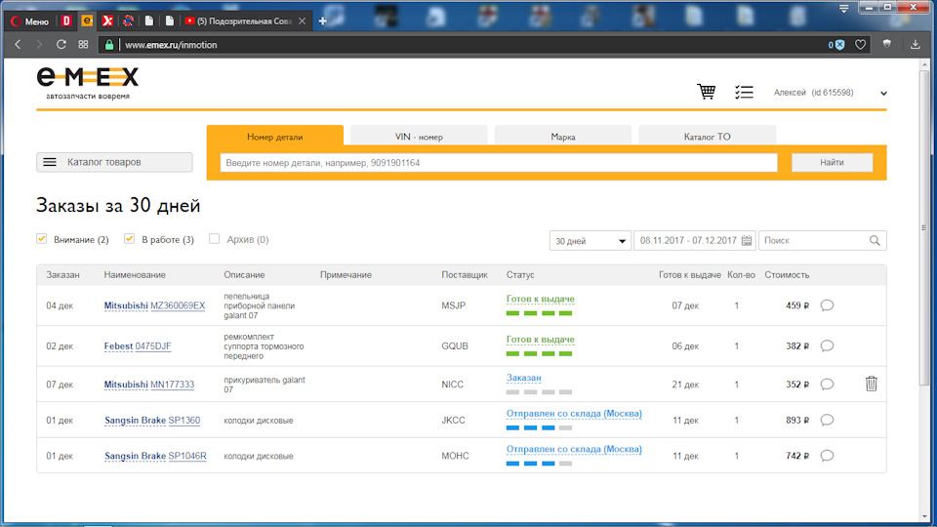Viewport: 937px width, 527px height.
Task: Open the calendar icon in date range
Action: [747, 241]
